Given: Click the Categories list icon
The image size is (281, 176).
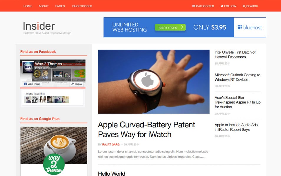Looking at the screenshot, I should pos(194,6).
